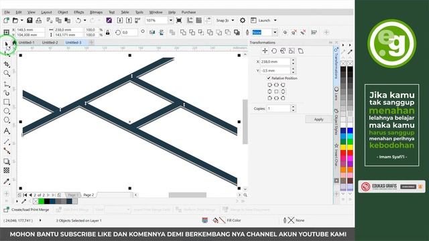Select the Polygon tool
The height and width of the screenshot is (241, 429).
(x=7, y=120)
